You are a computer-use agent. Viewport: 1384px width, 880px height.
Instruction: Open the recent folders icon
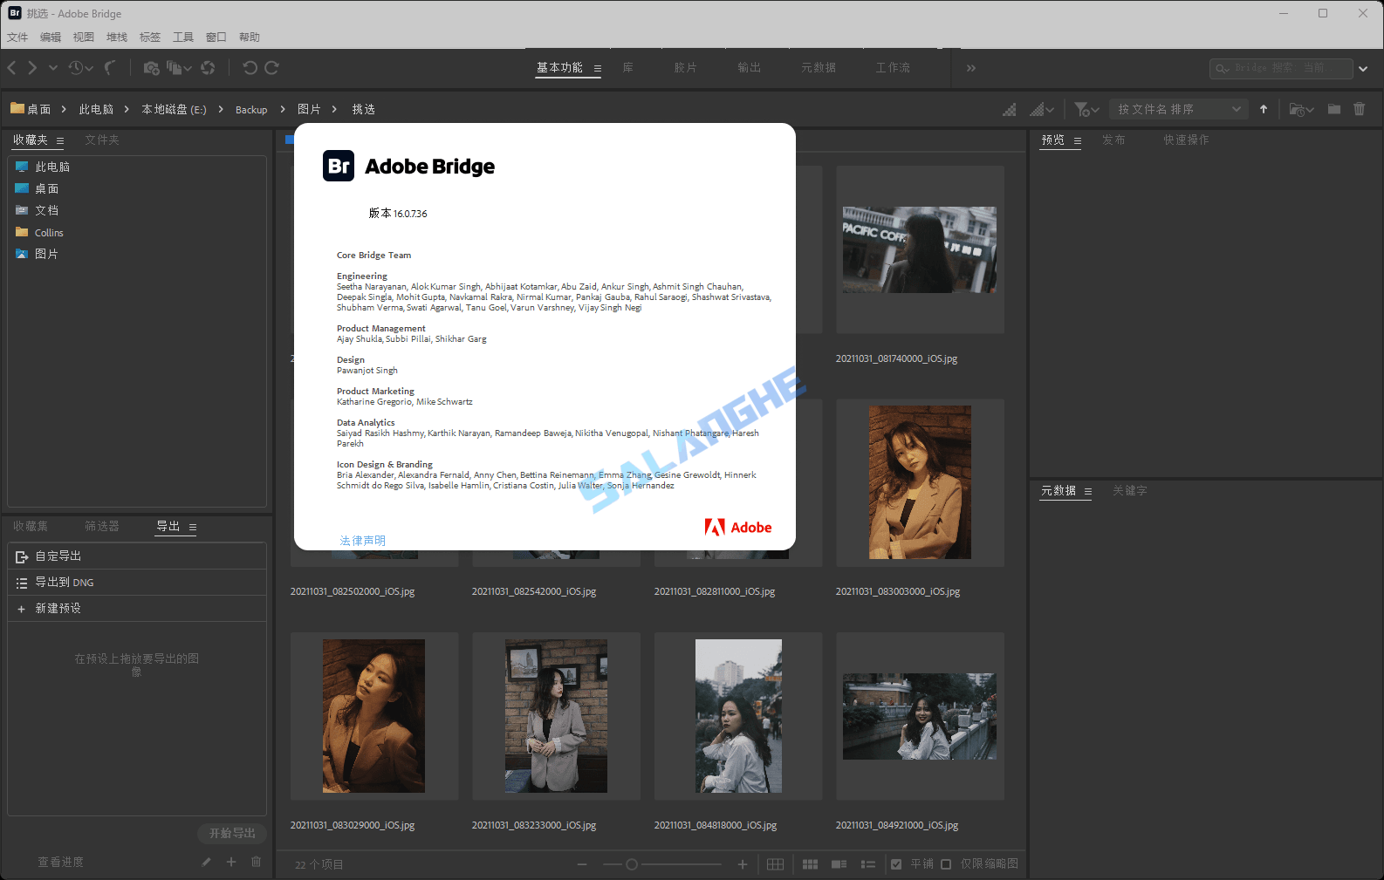[x=1297, y=110]
